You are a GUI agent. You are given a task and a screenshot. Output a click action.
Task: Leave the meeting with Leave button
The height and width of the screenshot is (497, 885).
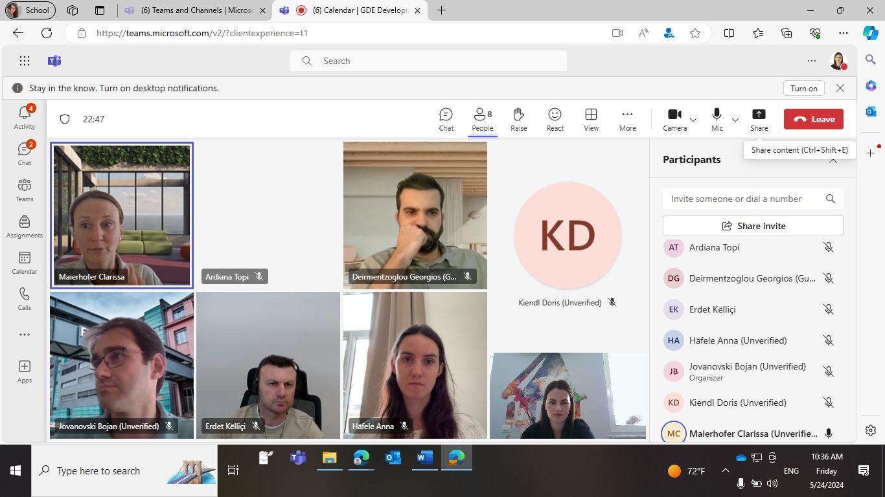click(814, 119)
